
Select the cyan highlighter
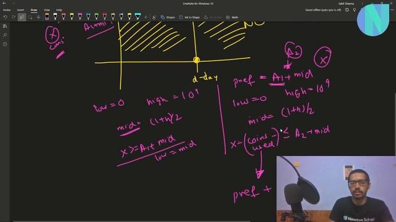[137, 17]
